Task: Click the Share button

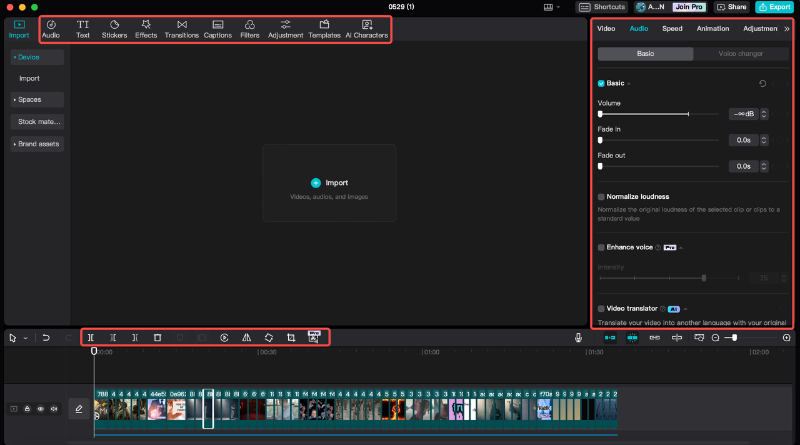Action: (x=731, y=7)
